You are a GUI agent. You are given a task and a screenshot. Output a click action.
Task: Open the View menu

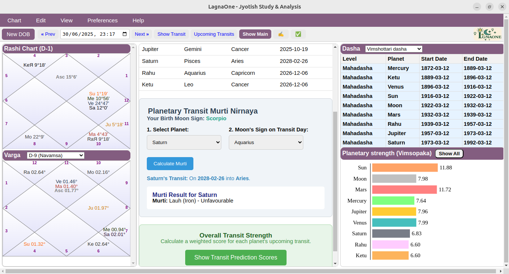[x=67, y=20]
